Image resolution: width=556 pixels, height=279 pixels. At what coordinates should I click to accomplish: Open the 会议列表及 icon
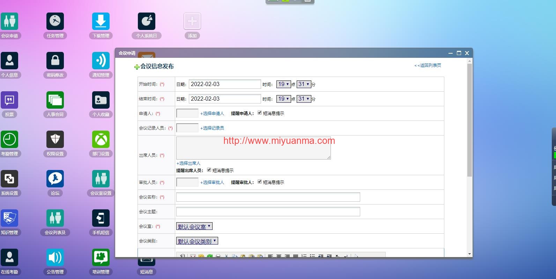point(55,218)
